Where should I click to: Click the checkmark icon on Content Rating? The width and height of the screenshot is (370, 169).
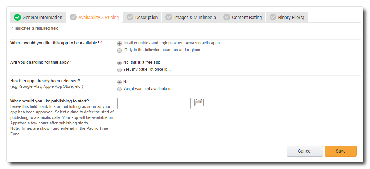227,17
